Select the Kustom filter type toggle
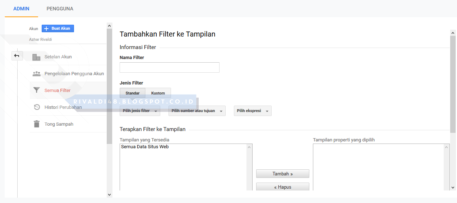The height and width of the screenshot is (203, 457). (158, 93)
